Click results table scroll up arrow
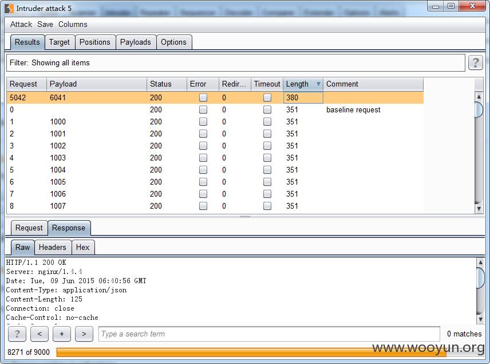Image resolution: width=490 pixels, height=364 pixels. [479, 97]
